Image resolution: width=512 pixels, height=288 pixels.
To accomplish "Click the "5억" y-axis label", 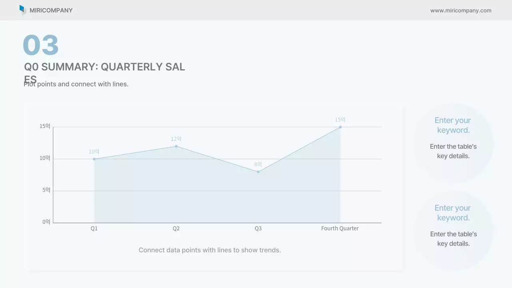I will point(46,190).
